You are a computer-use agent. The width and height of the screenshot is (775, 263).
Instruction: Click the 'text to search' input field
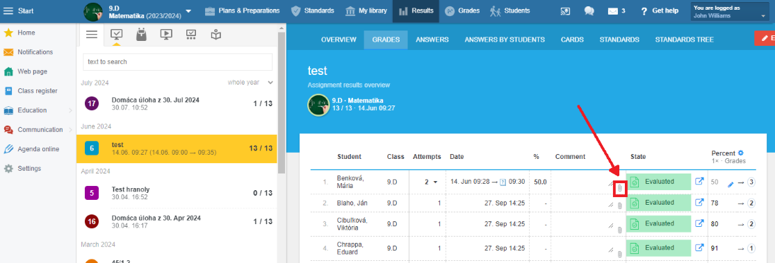tap(177, 62)
